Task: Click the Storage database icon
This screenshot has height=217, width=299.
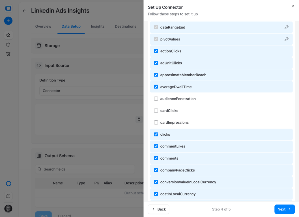Action: 39,45
